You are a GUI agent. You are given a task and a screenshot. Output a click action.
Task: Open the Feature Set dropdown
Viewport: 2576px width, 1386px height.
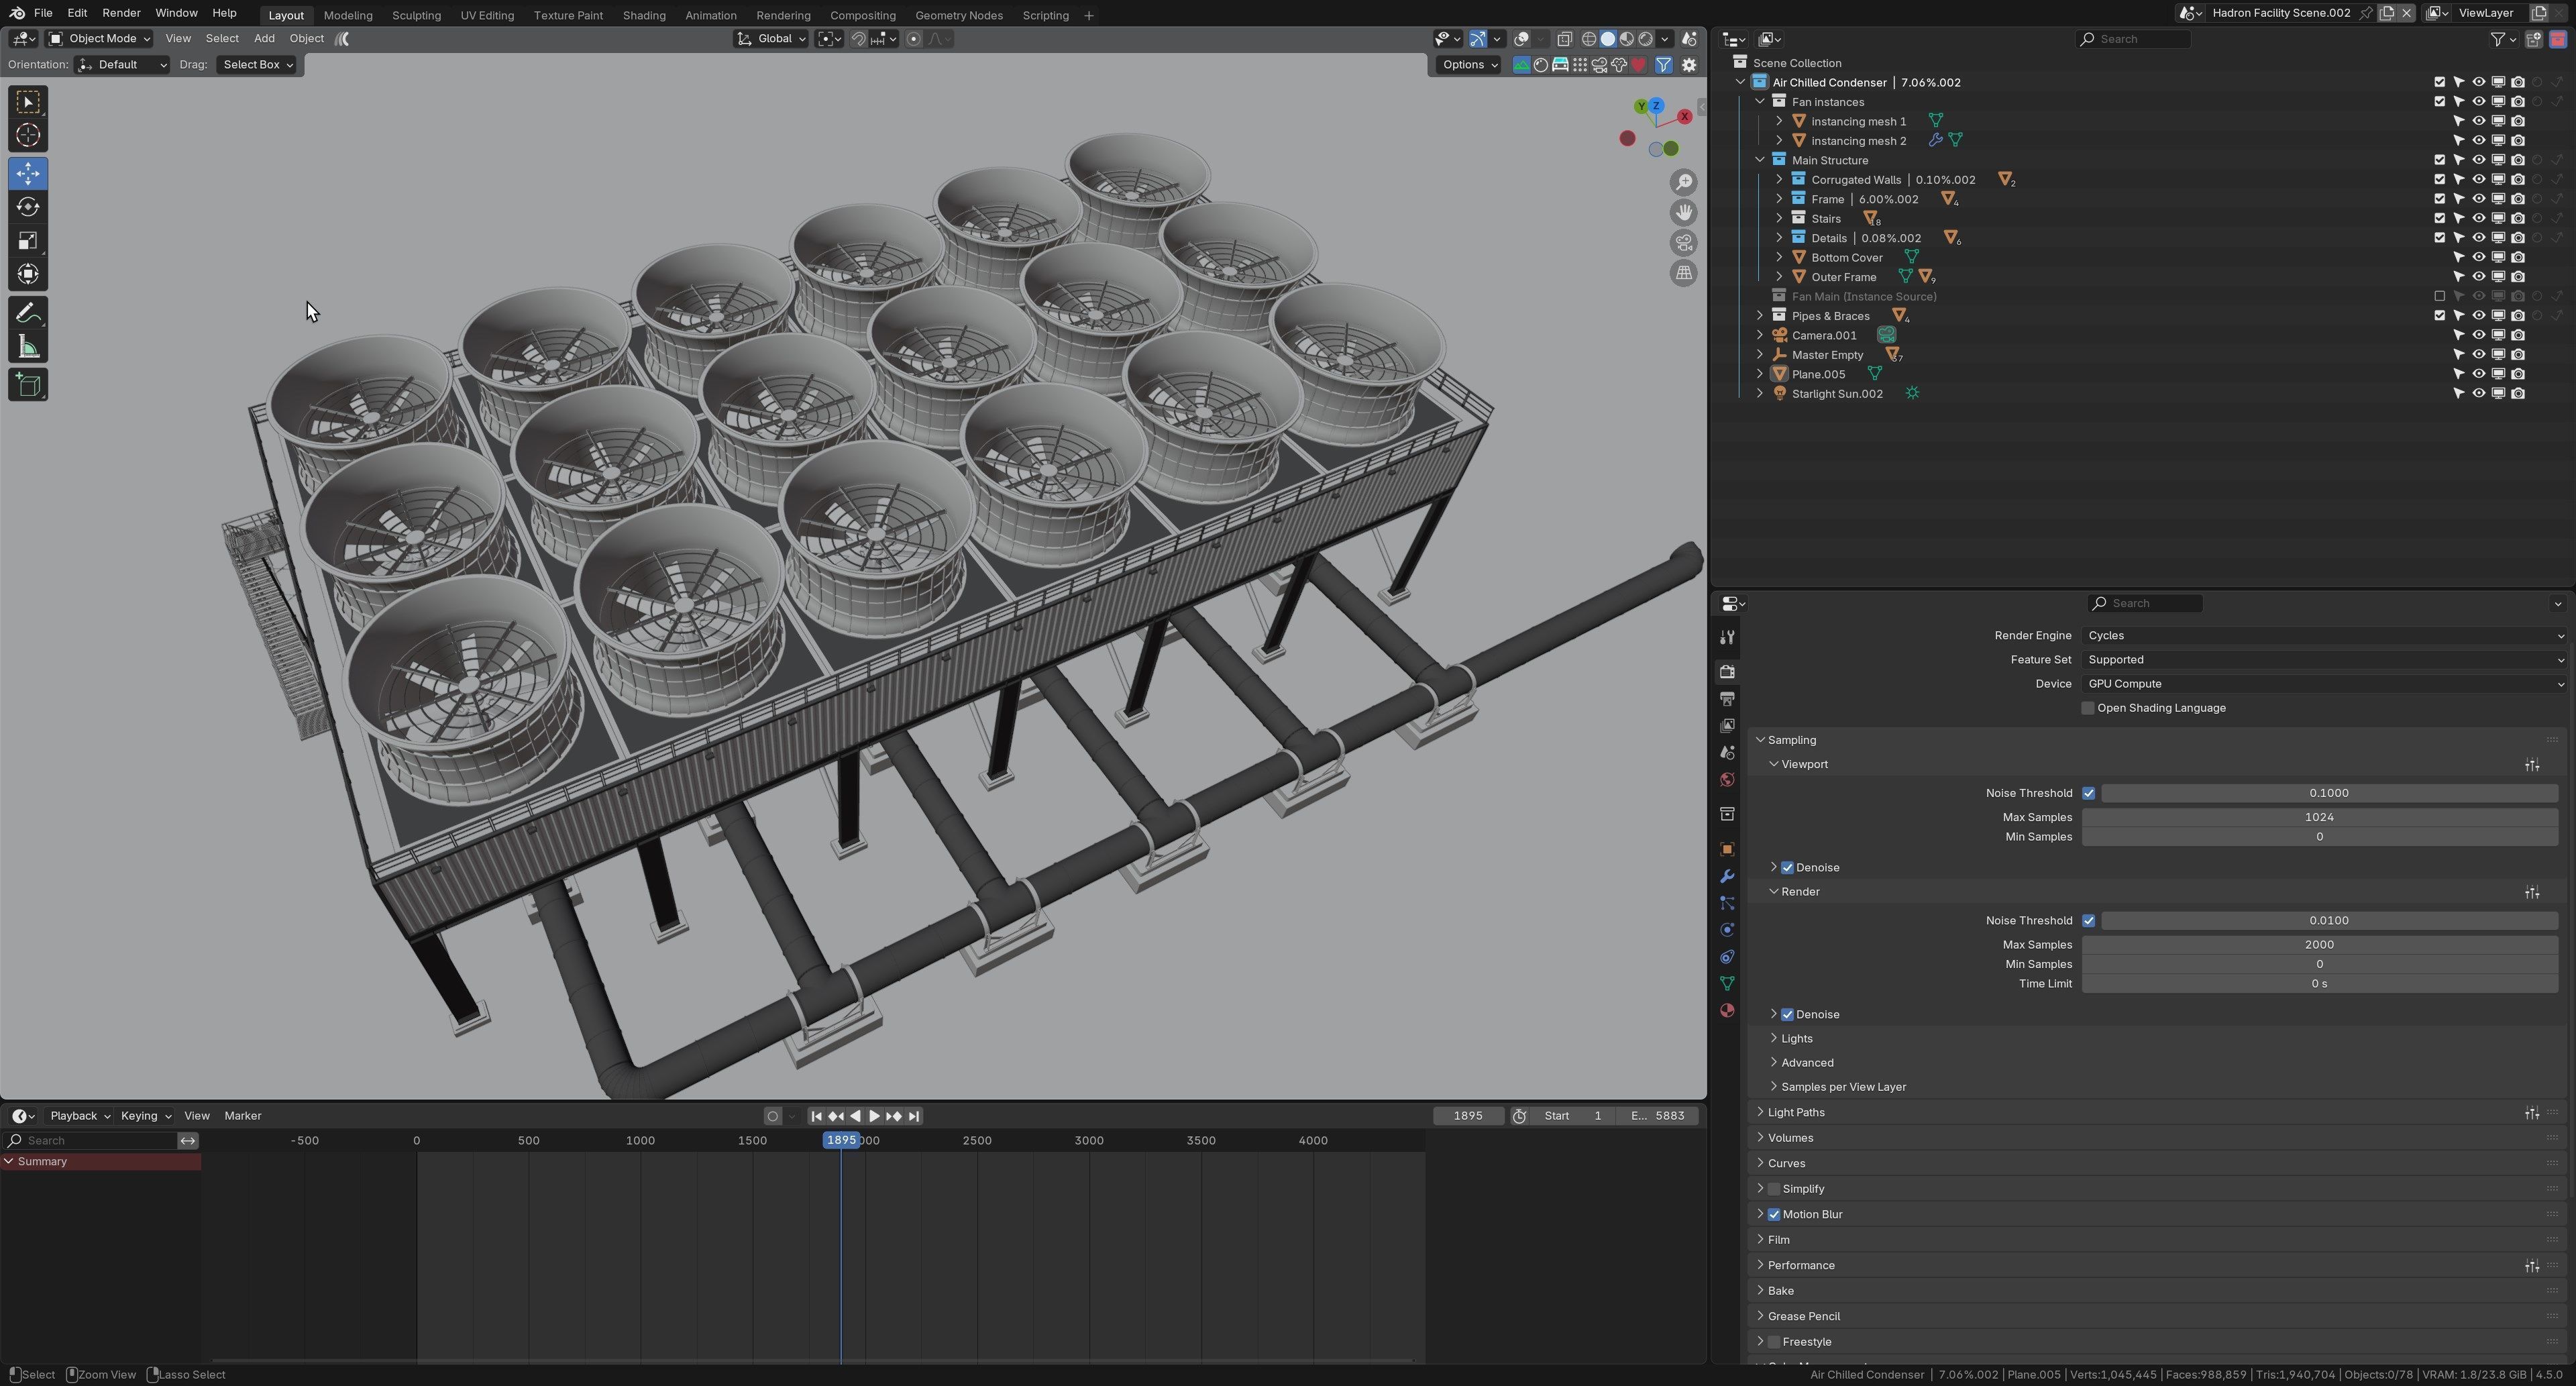tap(2324, 660)
